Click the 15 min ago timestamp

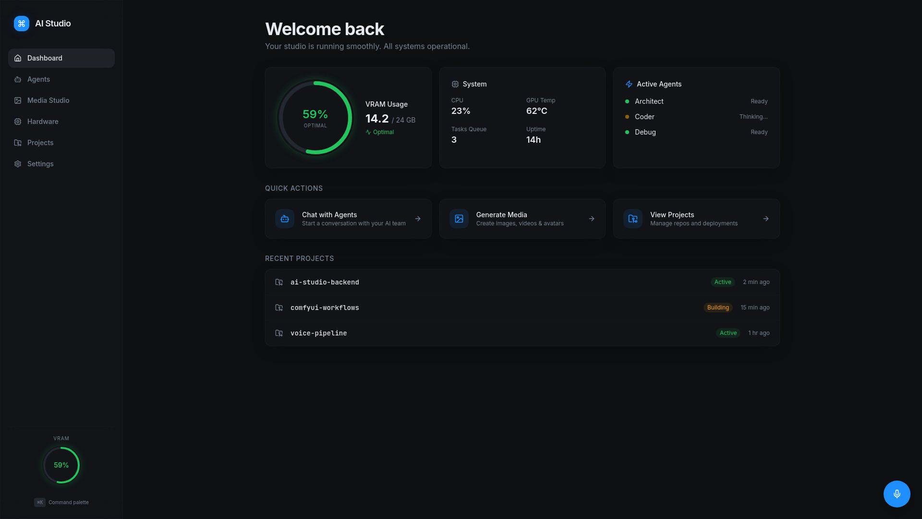[x=755, y=308]
